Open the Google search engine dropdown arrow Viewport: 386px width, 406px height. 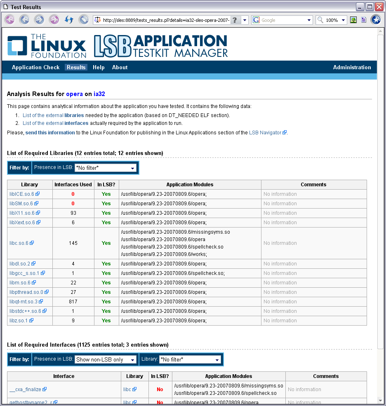(309, 20)
